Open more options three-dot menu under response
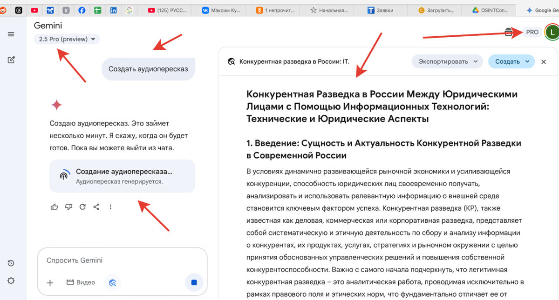559x300 pixels. (x=110, y=207)
